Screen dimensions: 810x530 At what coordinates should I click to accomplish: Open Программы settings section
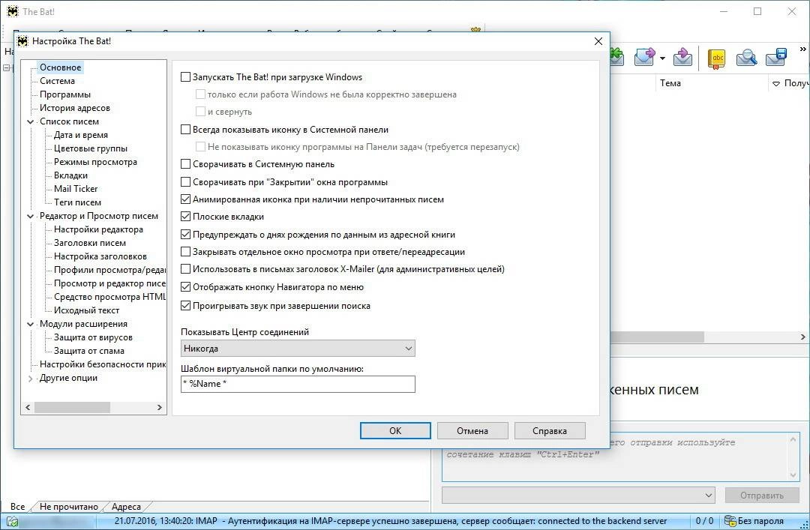65,94
